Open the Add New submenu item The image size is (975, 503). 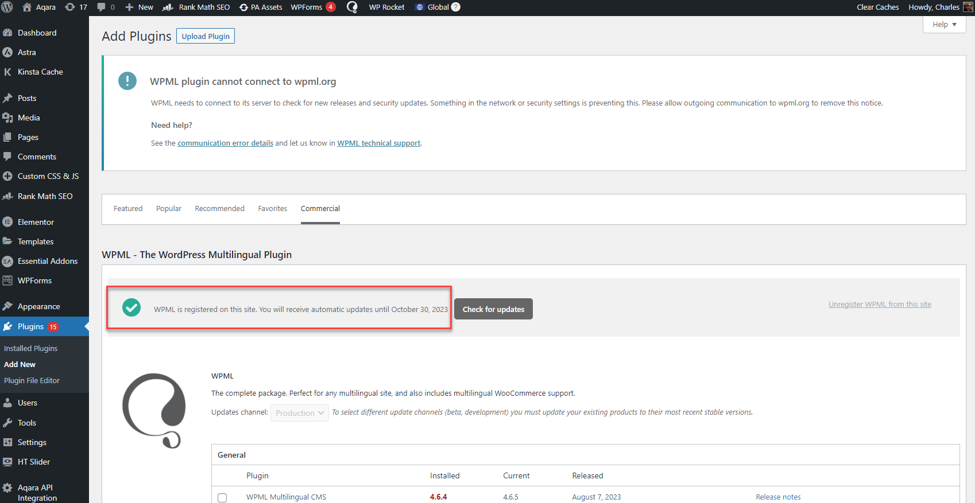[20, 364]
